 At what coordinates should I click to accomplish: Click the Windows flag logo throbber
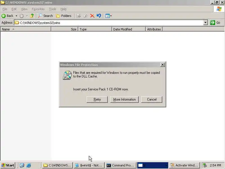(219, 9)
